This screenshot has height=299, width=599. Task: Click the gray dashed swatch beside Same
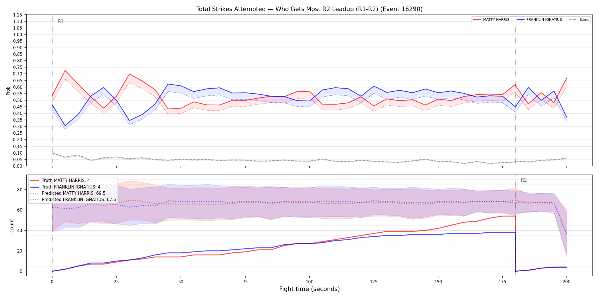(573, 20)
